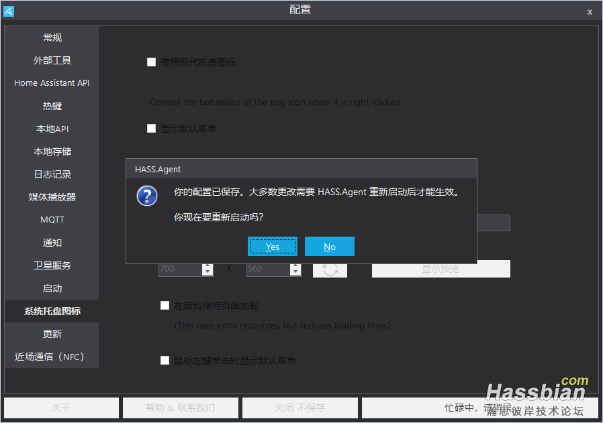Click the 忙碌中 status button
603x423 pixels.
pyautogui.click(x=480, y=408)
